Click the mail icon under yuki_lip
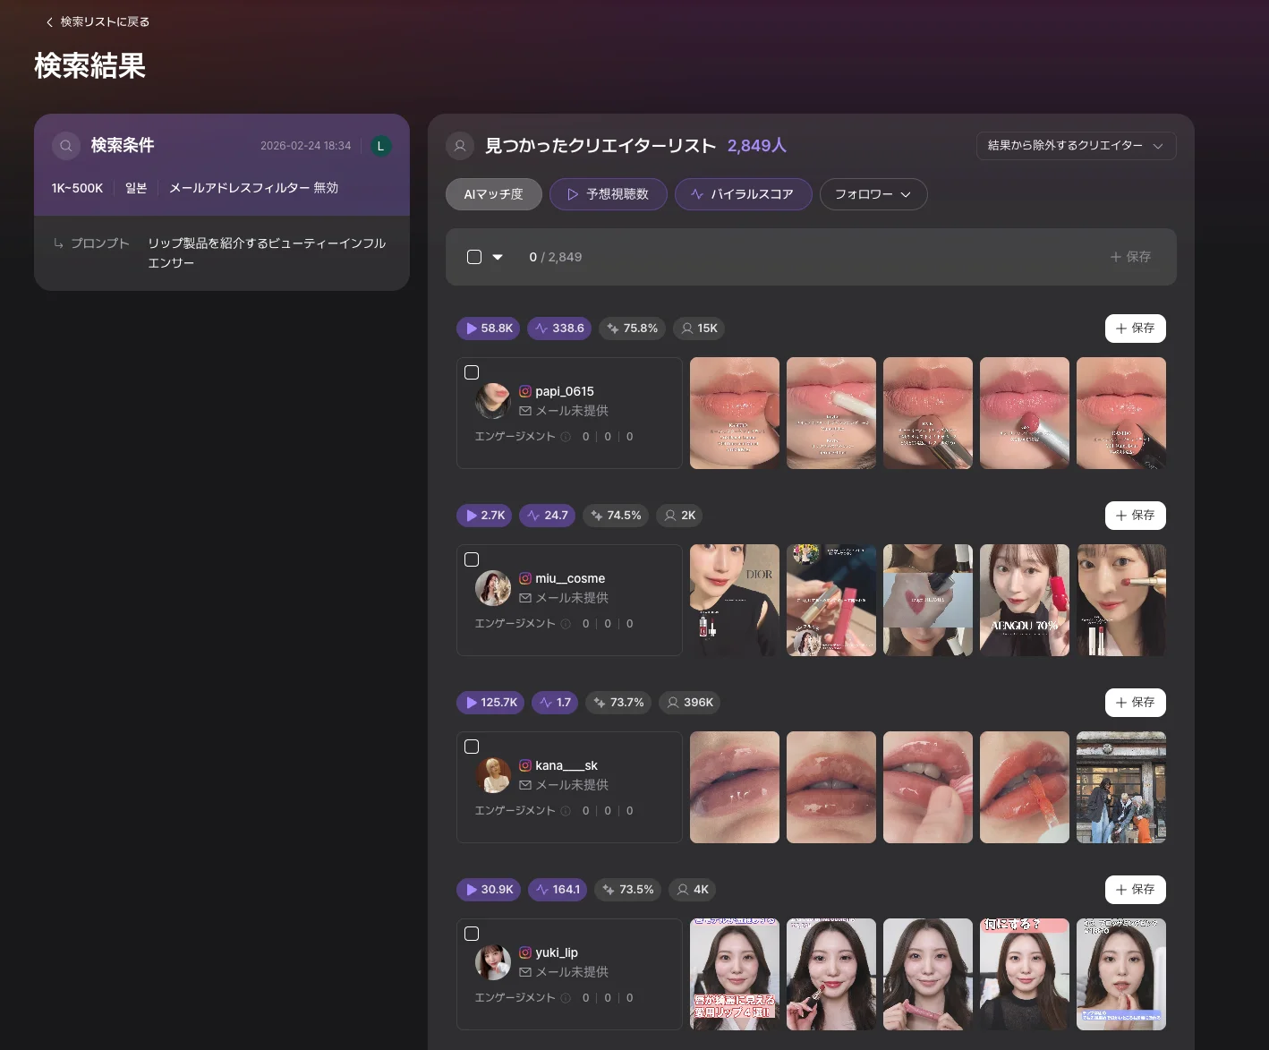 [x=525, y=972]
